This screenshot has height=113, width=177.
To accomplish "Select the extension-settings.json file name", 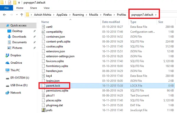I will (60, 56).
